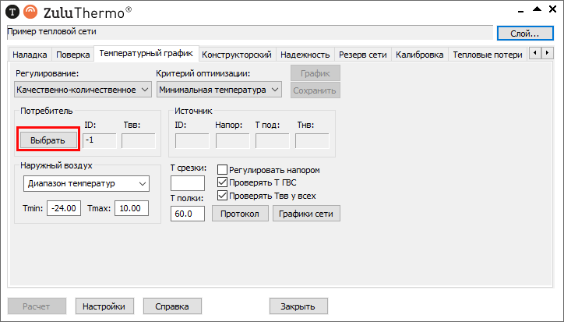The width and height of the screenshot is (564, 322).
Task: Enable the Регулировать напором checkbox
Action: pyautogui.click(x=222, y=170)
